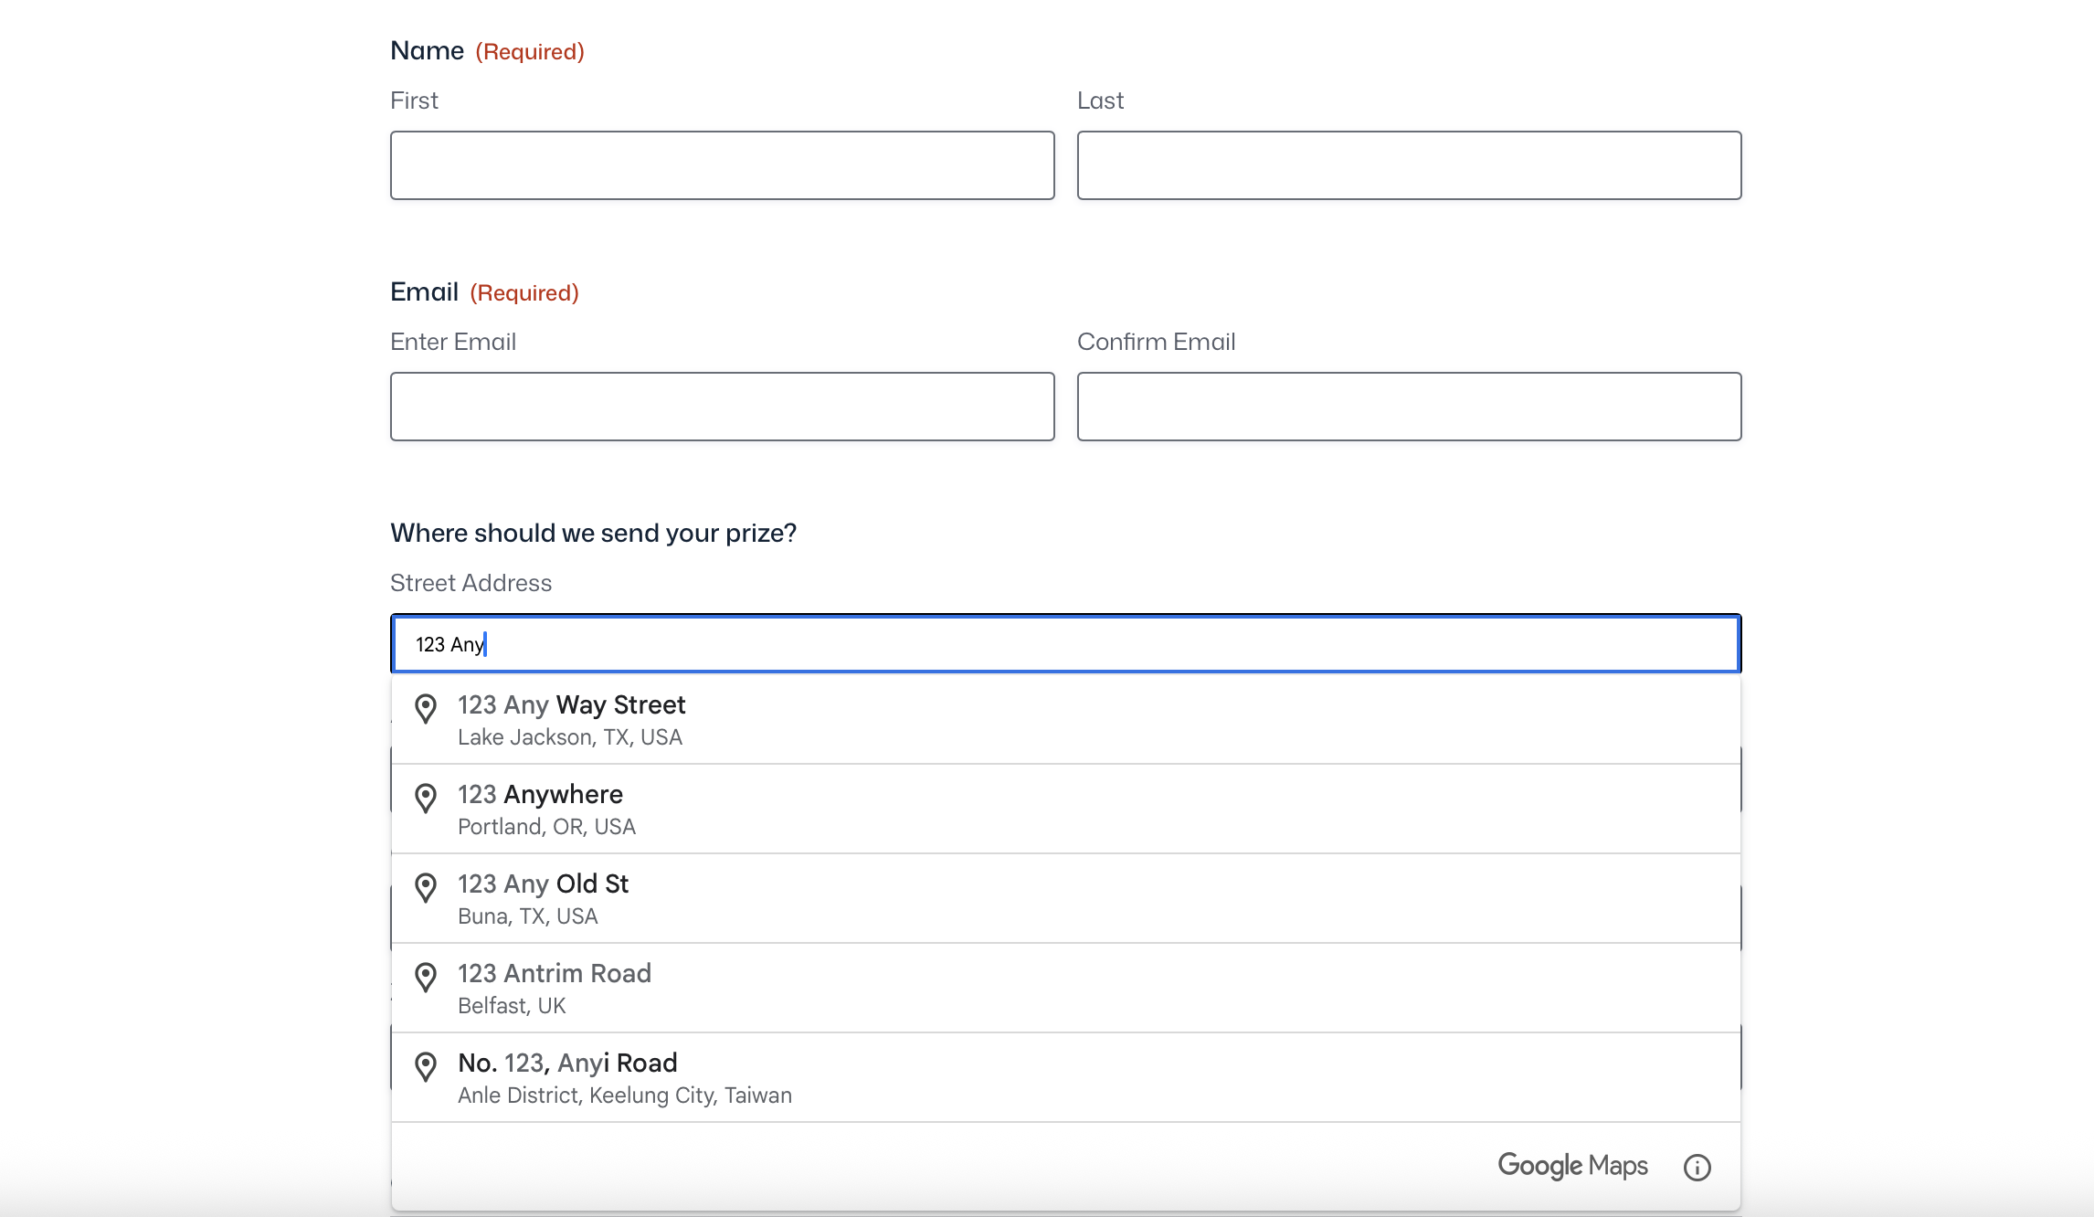
Task: Click the pin icon beside 123 Antrim Road
Action: [426, 978]
